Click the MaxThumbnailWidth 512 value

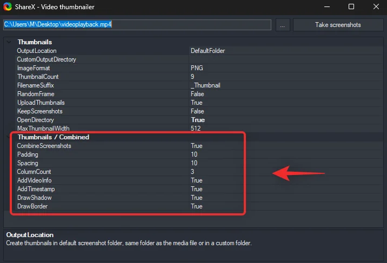pyautogui.click(x=284, y=129)
